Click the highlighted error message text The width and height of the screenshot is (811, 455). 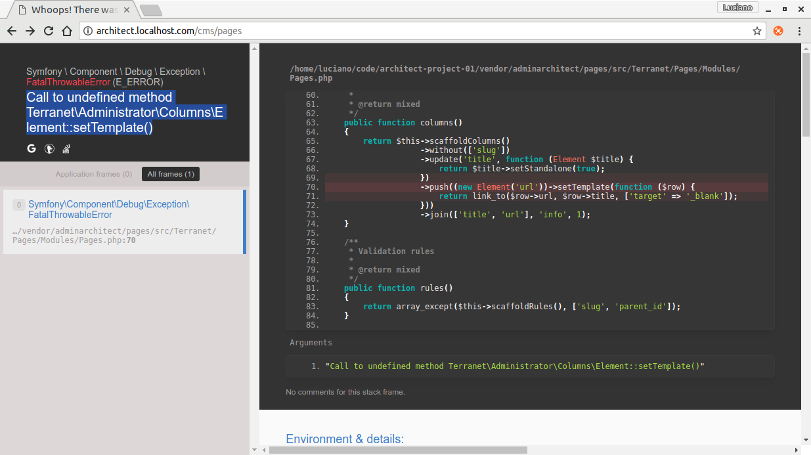pos(125,112)
